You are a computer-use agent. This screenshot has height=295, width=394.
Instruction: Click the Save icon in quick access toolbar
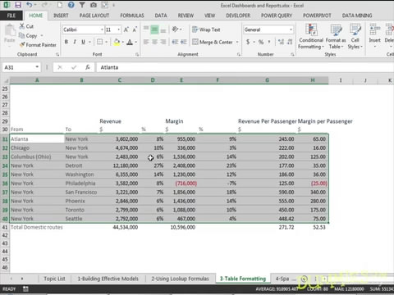coord(18,5)
